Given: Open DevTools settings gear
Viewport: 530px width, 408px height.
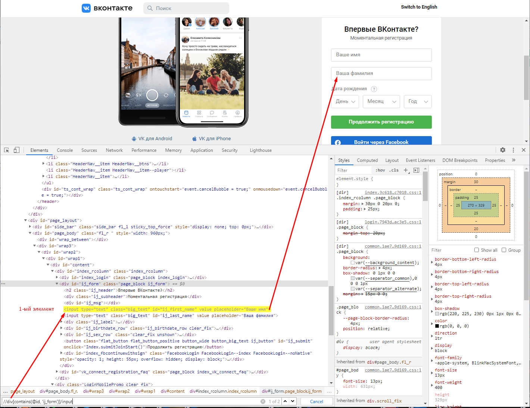Looking at the screenshot, I should point(503,150).
